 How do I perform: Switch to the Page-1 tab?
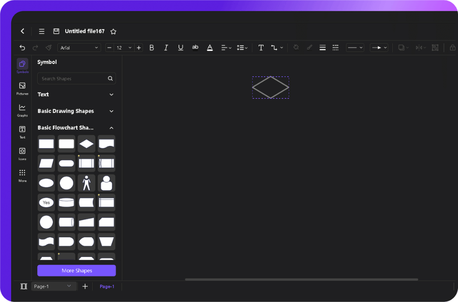[x=107, y=286]
